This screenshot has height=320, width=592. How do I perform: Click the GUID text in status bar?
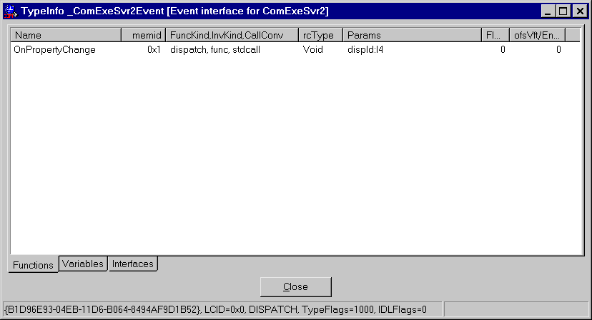click(x=102, y=309)
